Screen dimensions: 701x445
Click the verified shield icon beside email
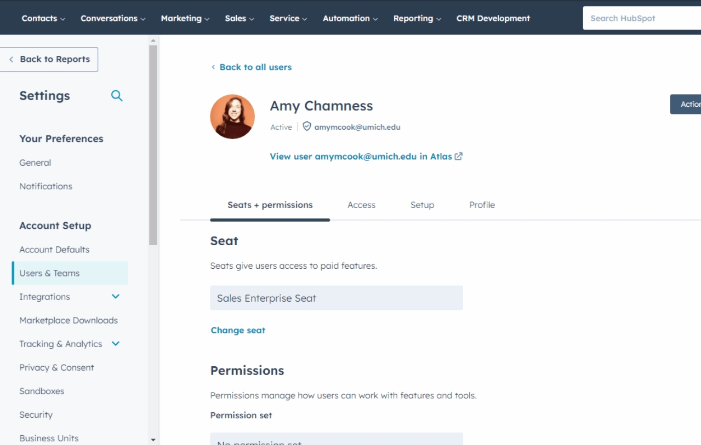(x=307, y=126)
